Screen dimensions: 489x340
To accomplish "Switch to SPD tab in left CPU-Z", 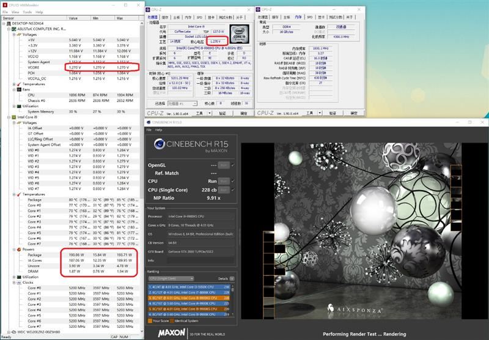I will click(200, 18).
